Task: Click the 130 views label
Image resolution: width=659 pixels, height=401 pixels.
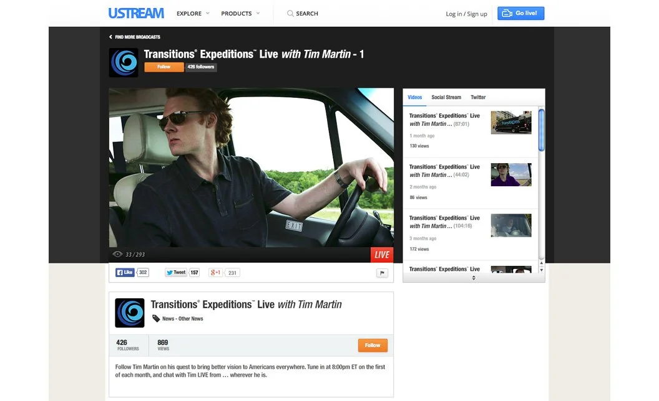Action: tap(419, 146)
